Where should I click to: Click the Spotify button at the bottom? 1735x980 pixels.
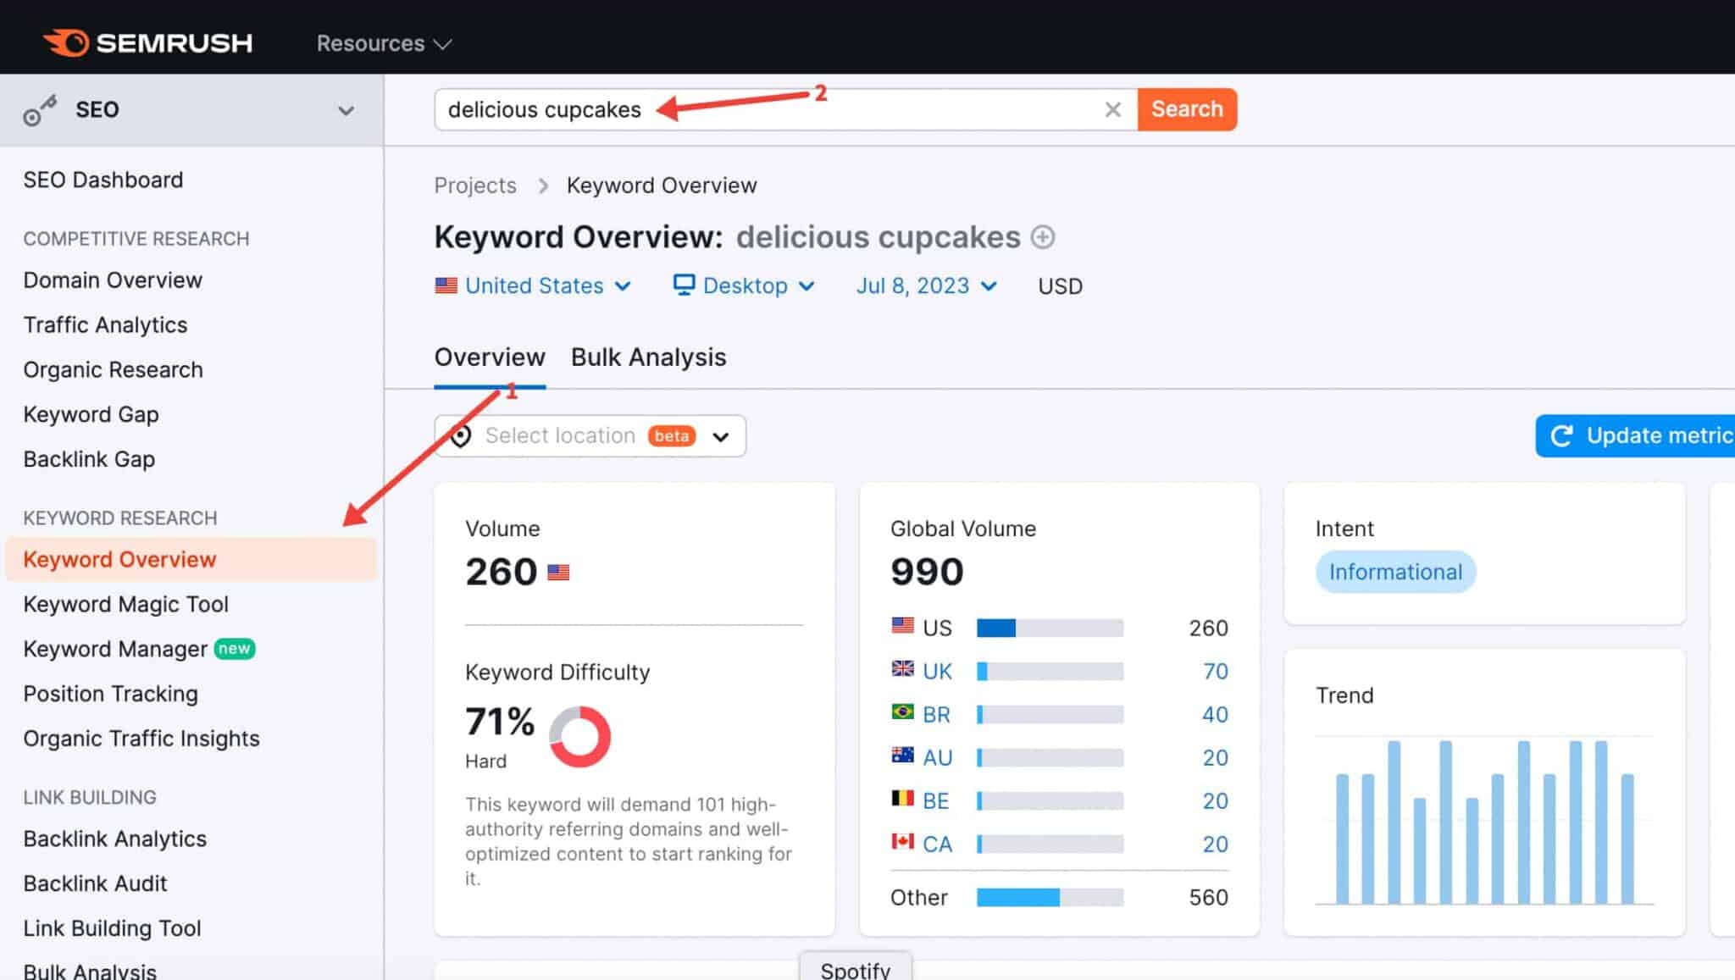pos(855,969)
